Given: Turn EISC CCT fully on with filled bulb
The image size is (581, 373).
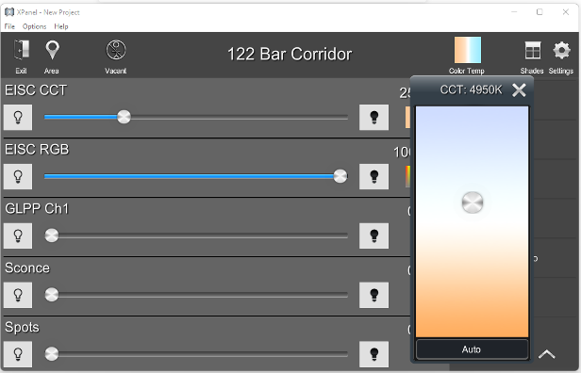Looking at the screenshot, I should [x=373, y=118].
